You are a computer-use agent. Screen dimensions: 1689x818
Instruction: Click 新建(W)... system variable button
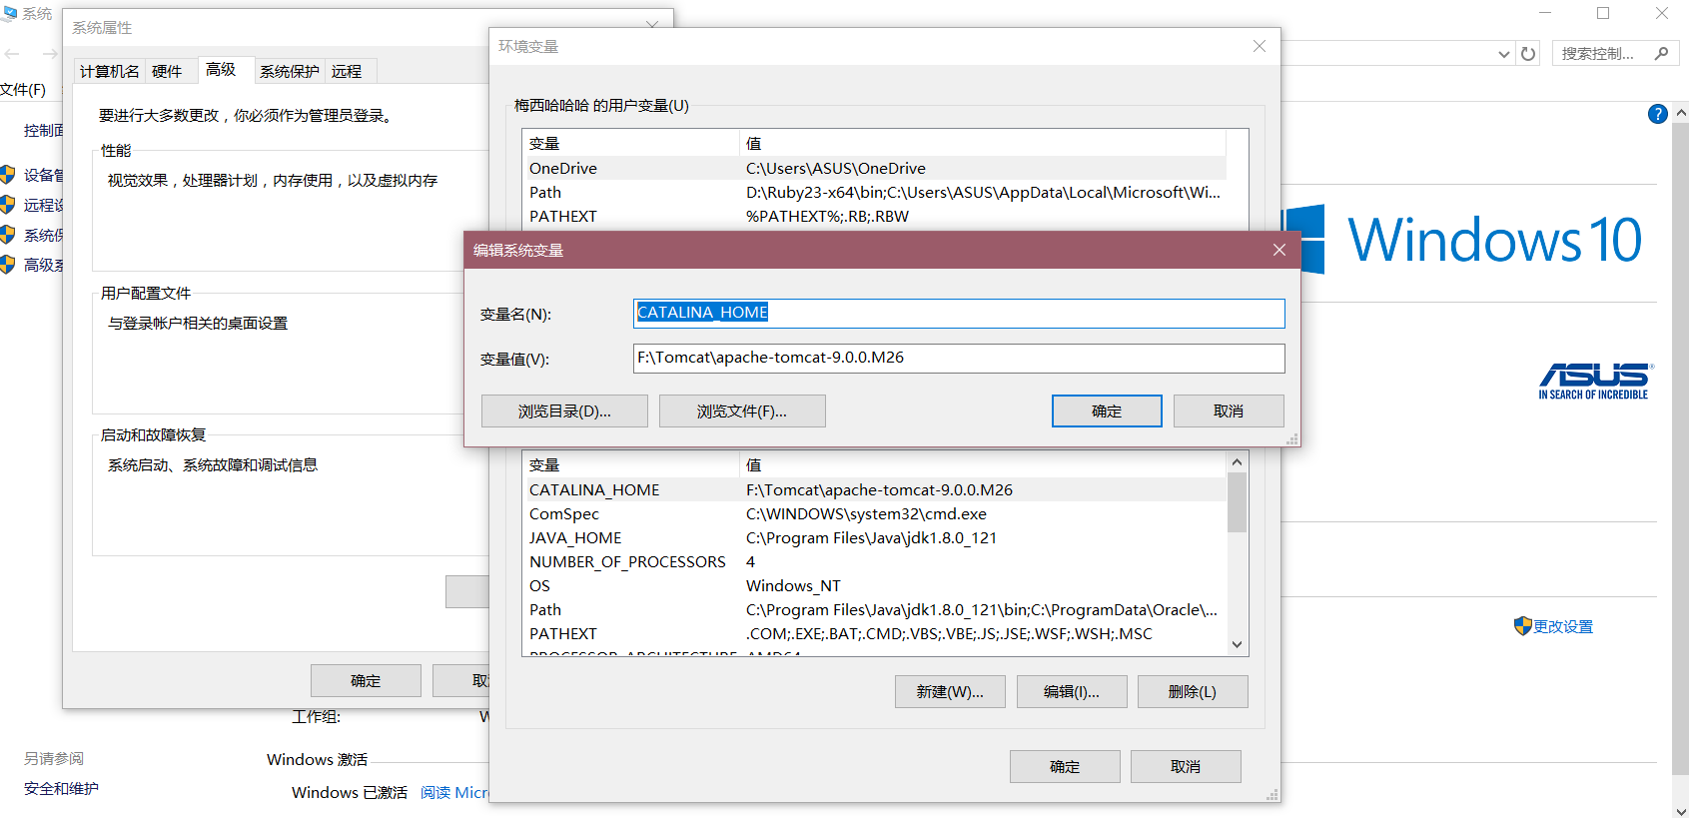(x=950, y=691)
